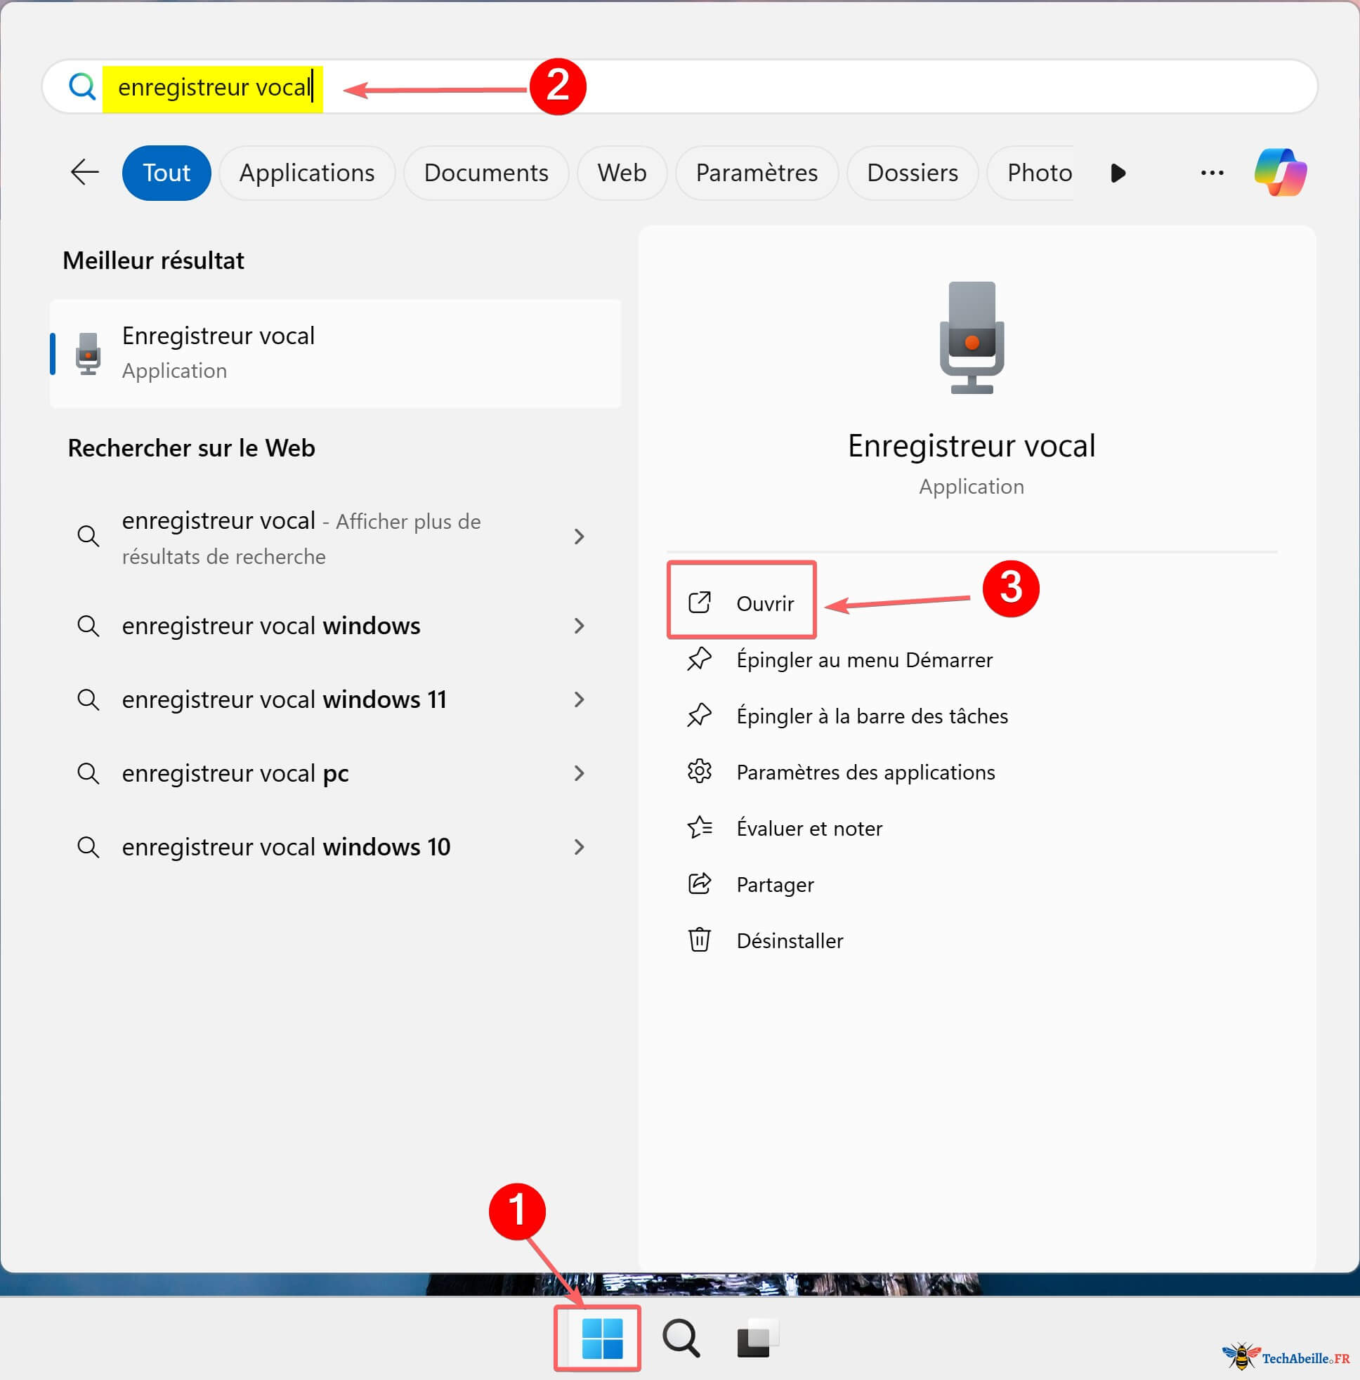Click the back arrow to exit search
Screen dimensions: 1360x1380
click(x=84, y=172)
